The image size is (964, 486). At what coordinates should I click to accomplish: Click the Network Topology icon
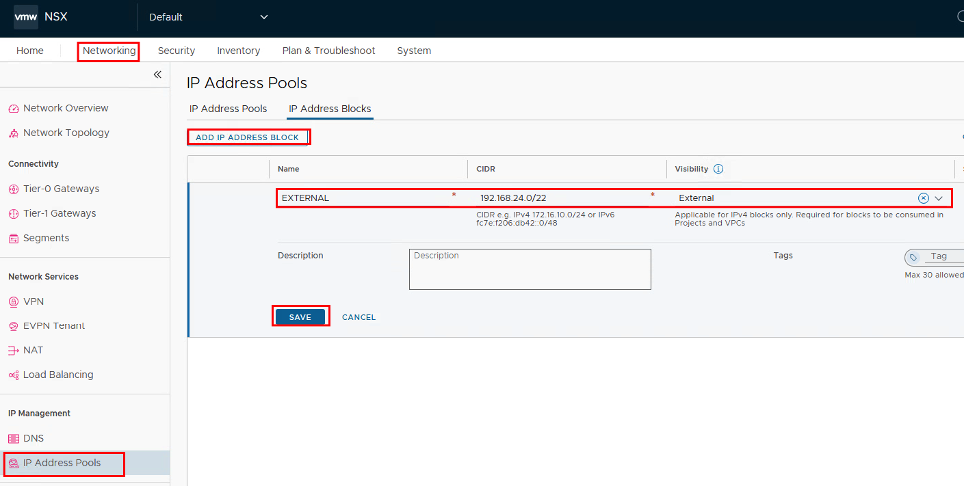coord(14,133)
